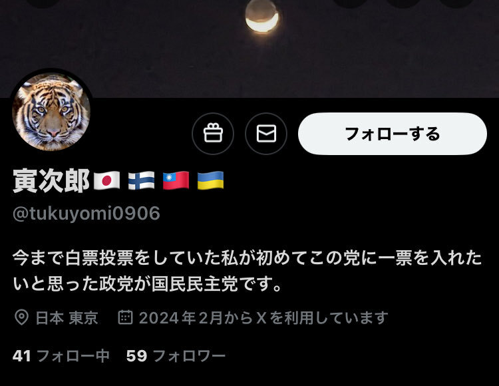Click the Japan flag emoji

pyautogui.click(x=106, y=180)
